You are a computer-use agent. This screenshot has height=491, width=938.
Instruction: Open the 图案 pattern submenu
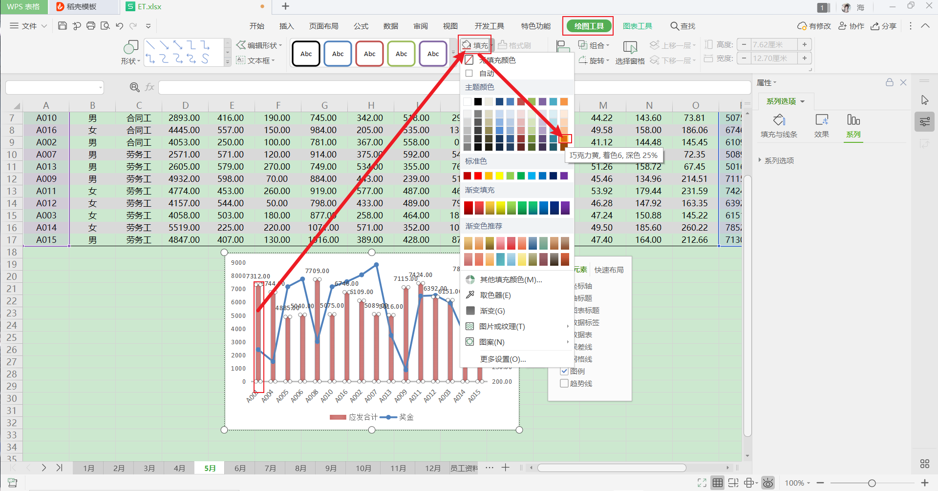(517, 342)
